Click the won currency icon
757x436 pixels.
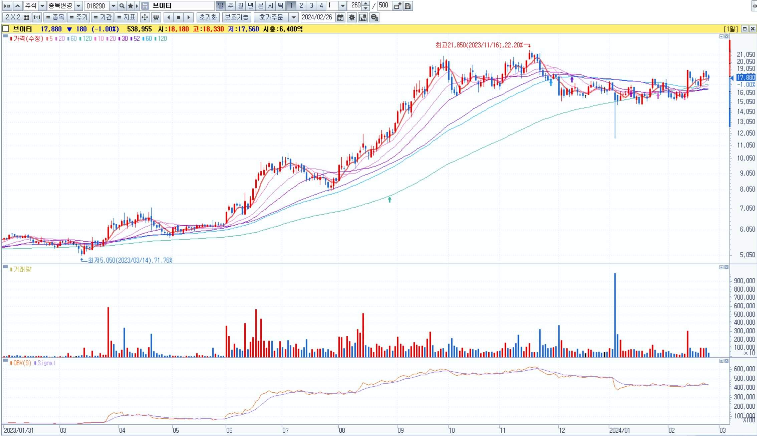click(156, 17)
